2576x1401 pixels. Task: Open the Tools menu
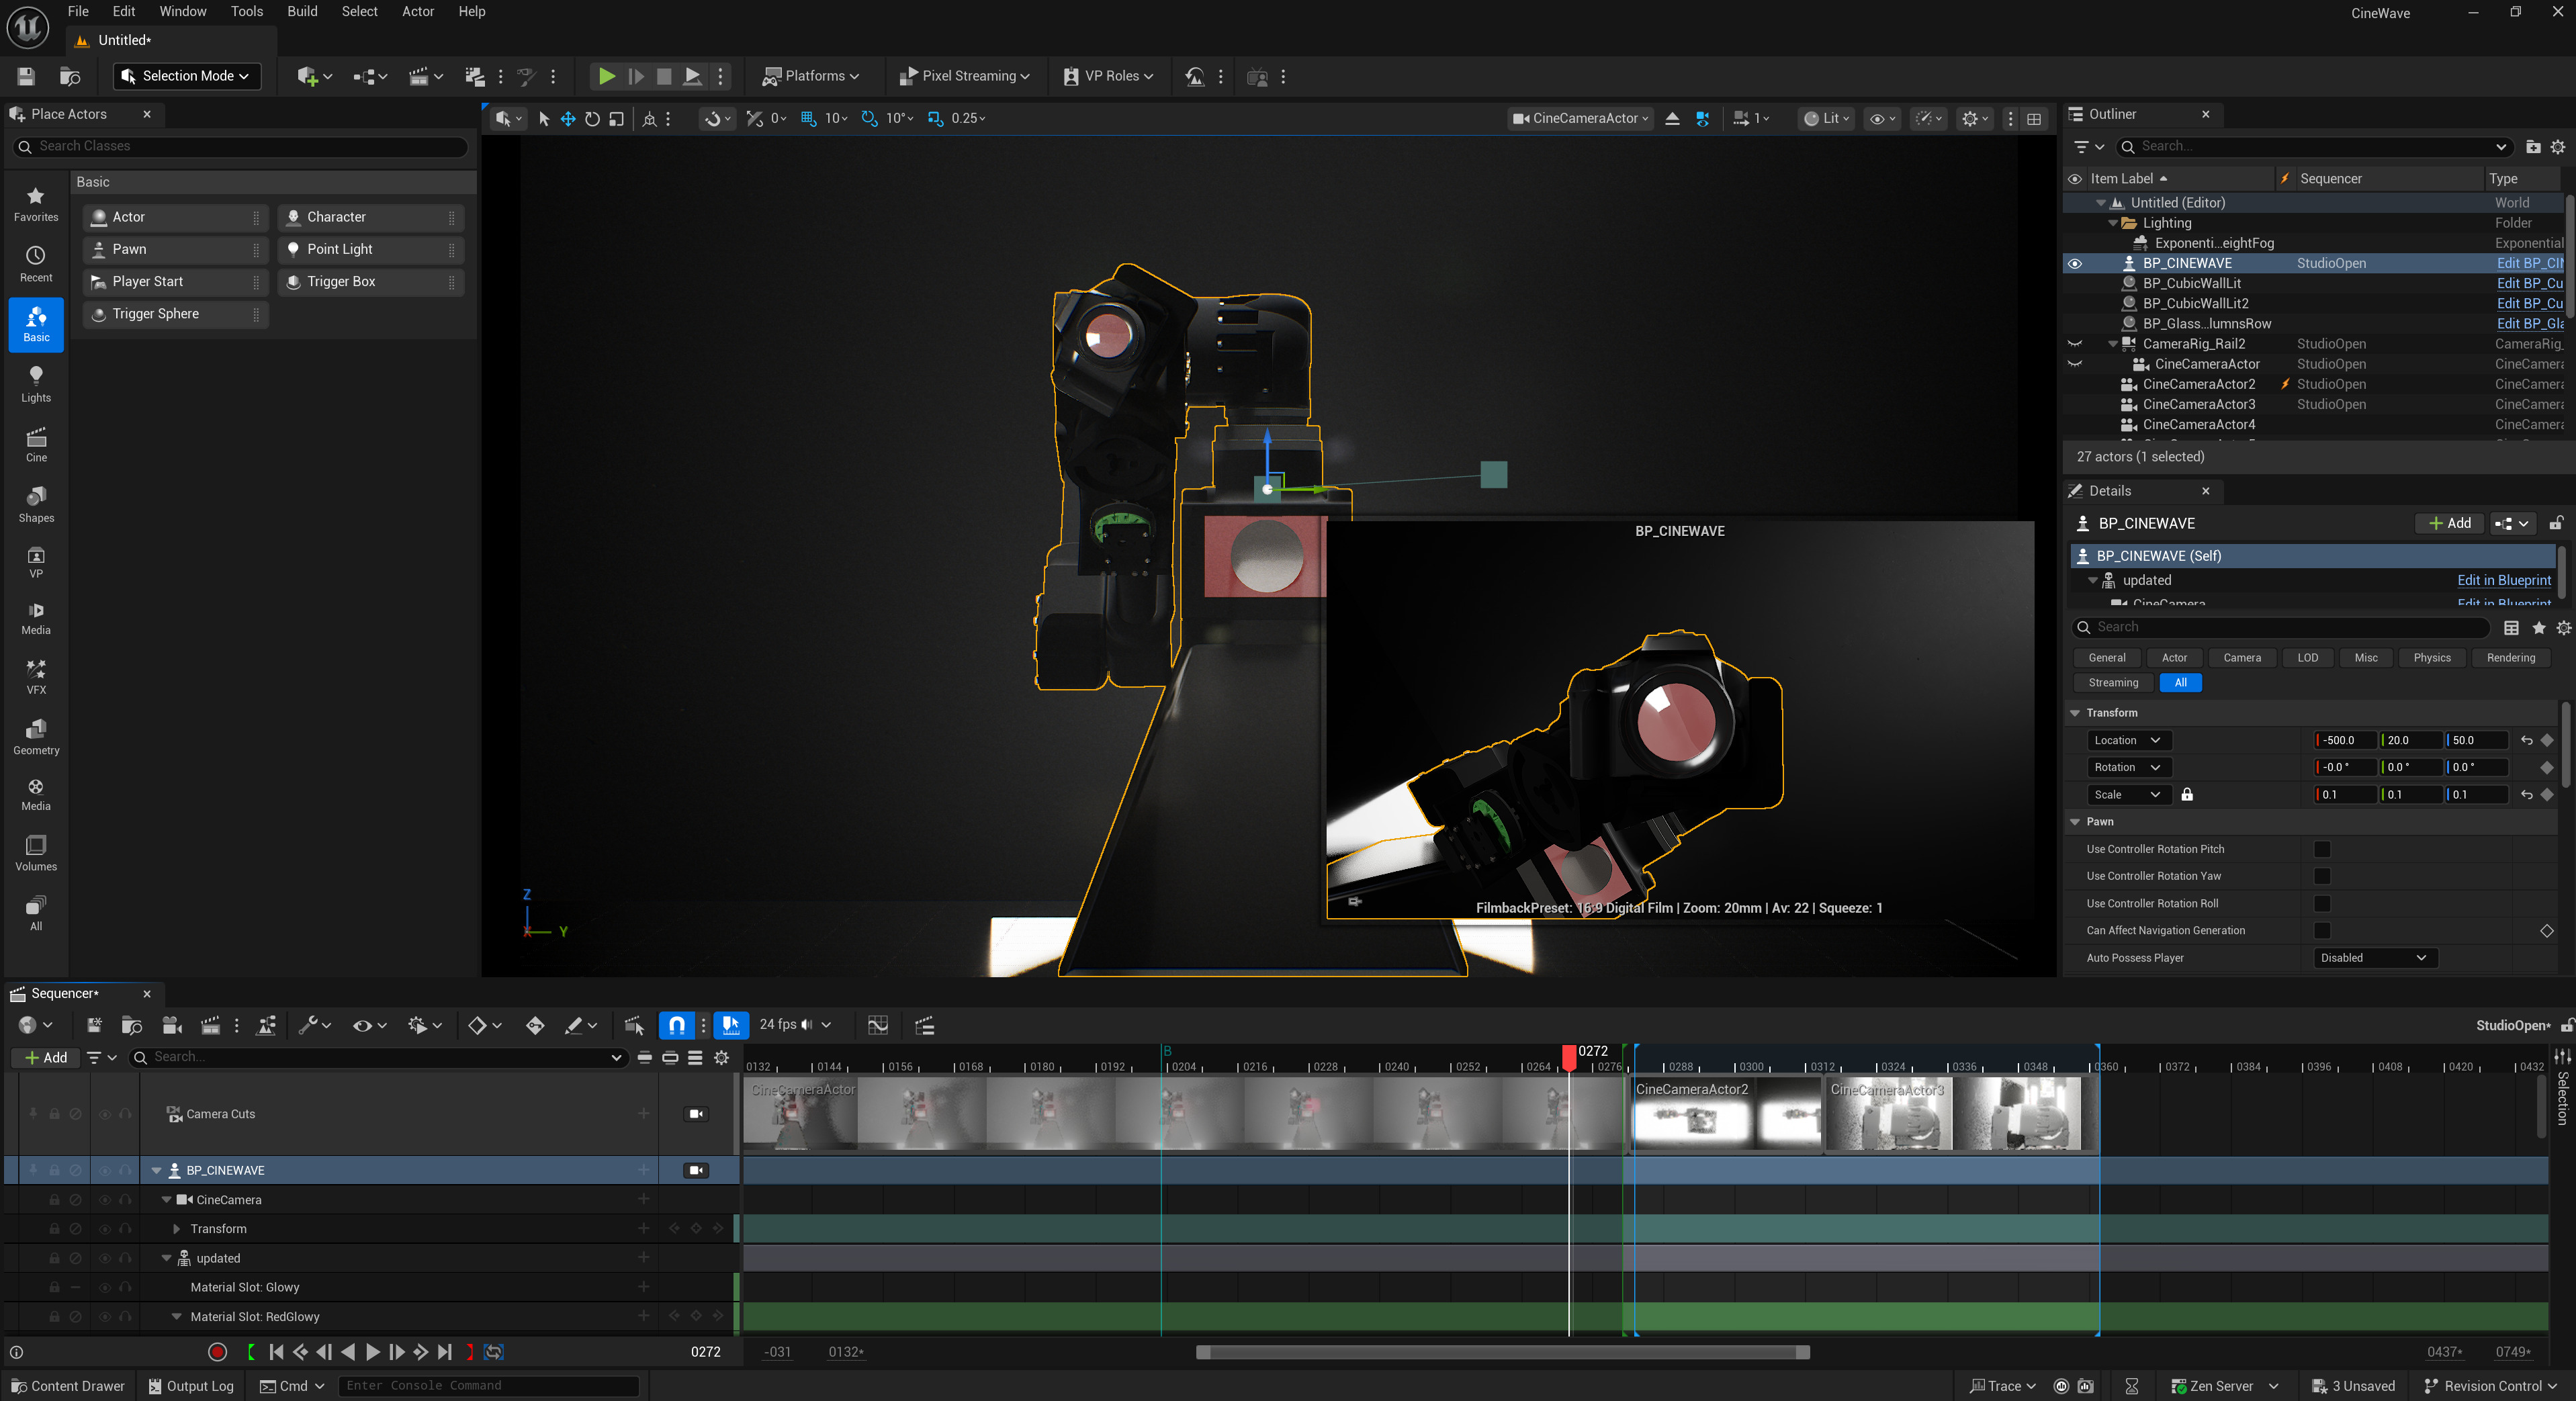[247, 12]
